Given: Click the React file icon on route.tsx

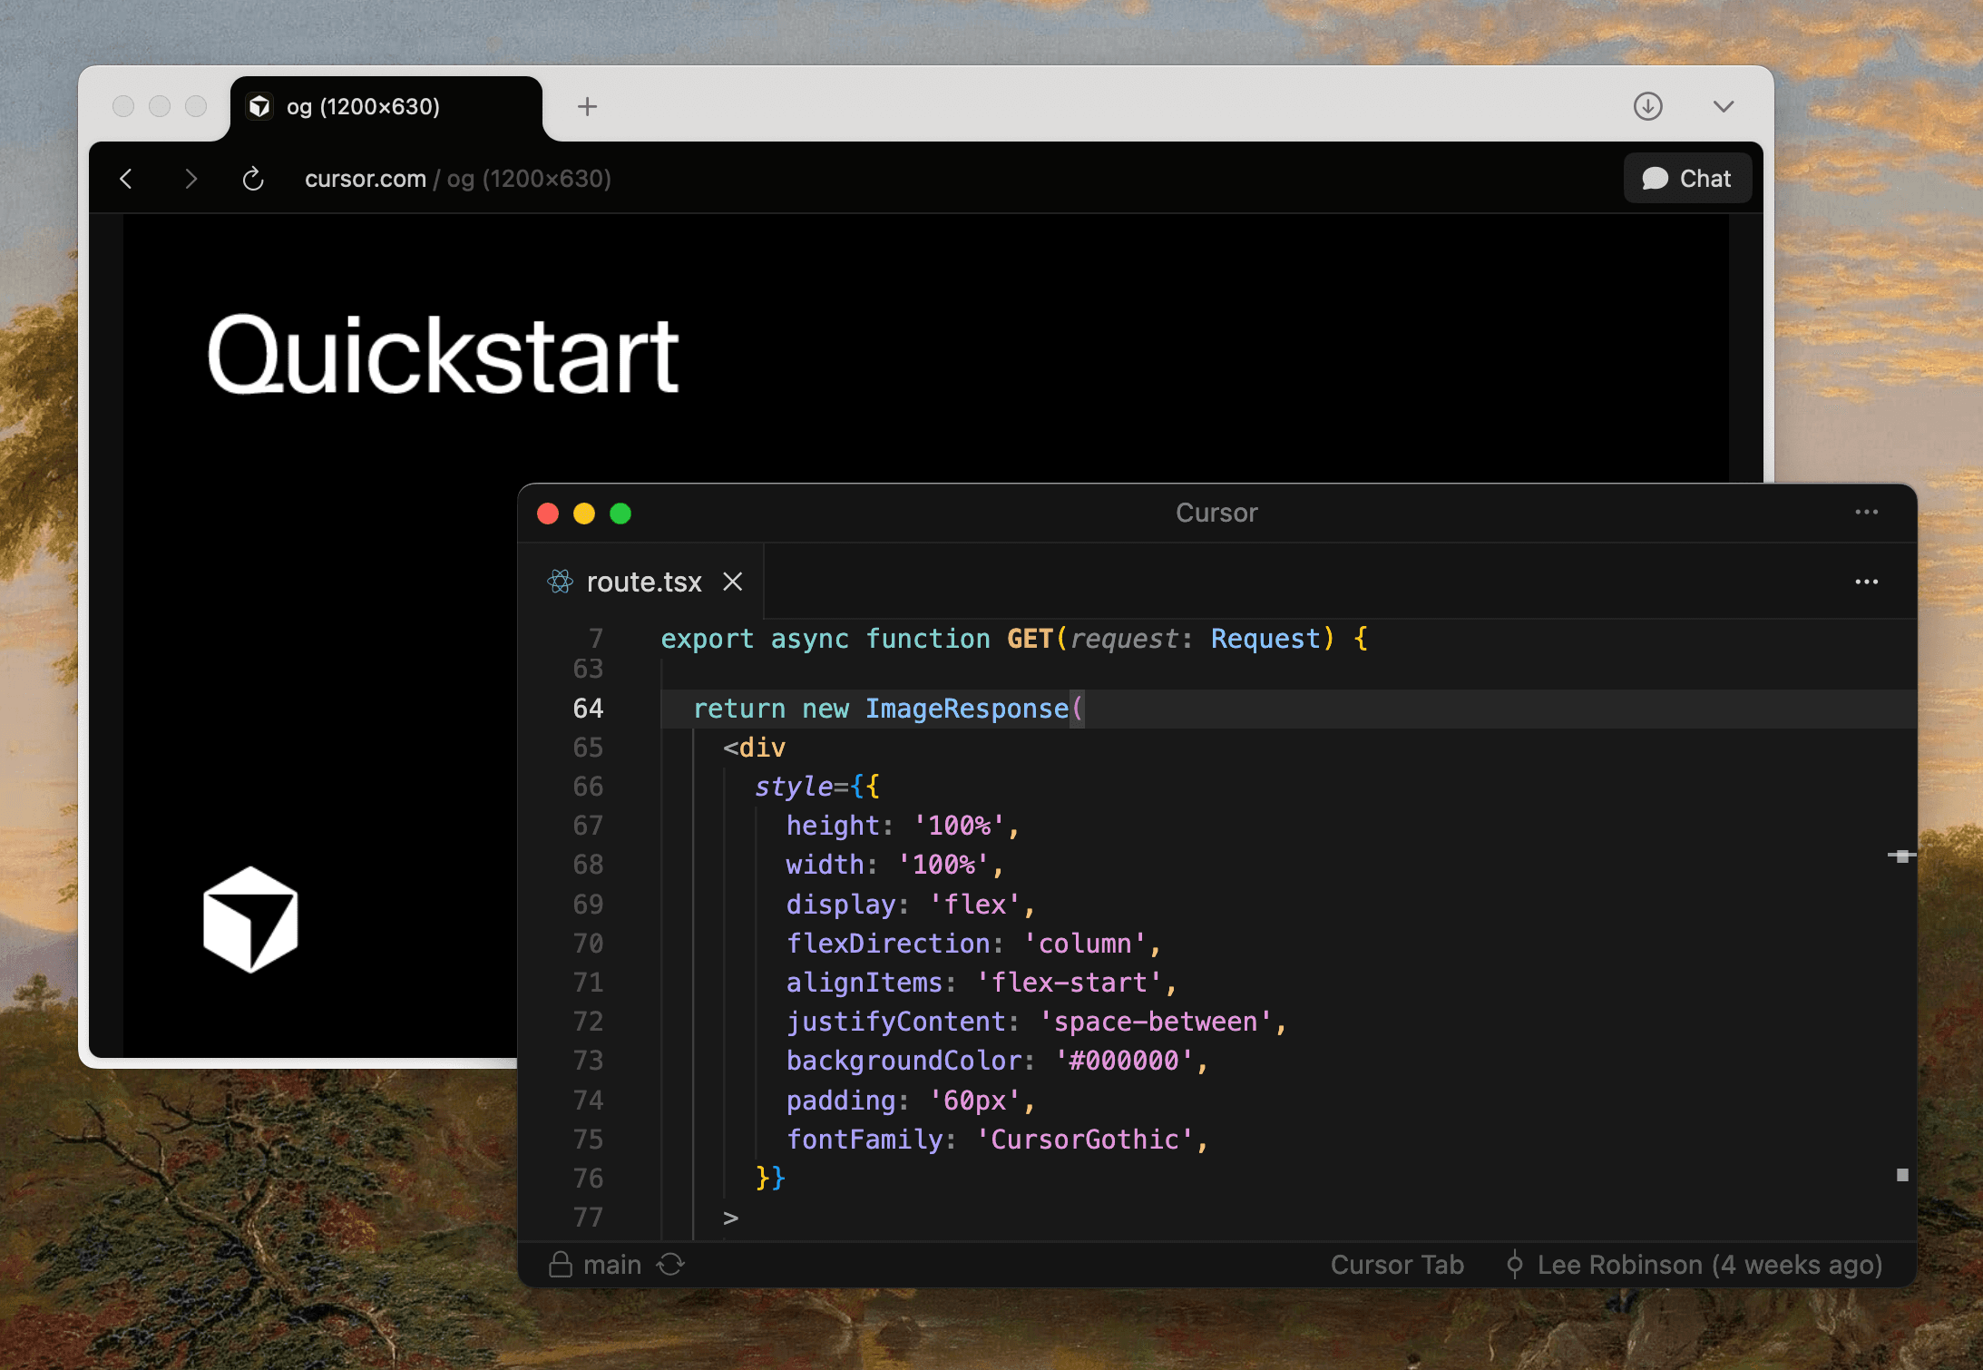Looking at the screenshot, I should coord(561,582).
